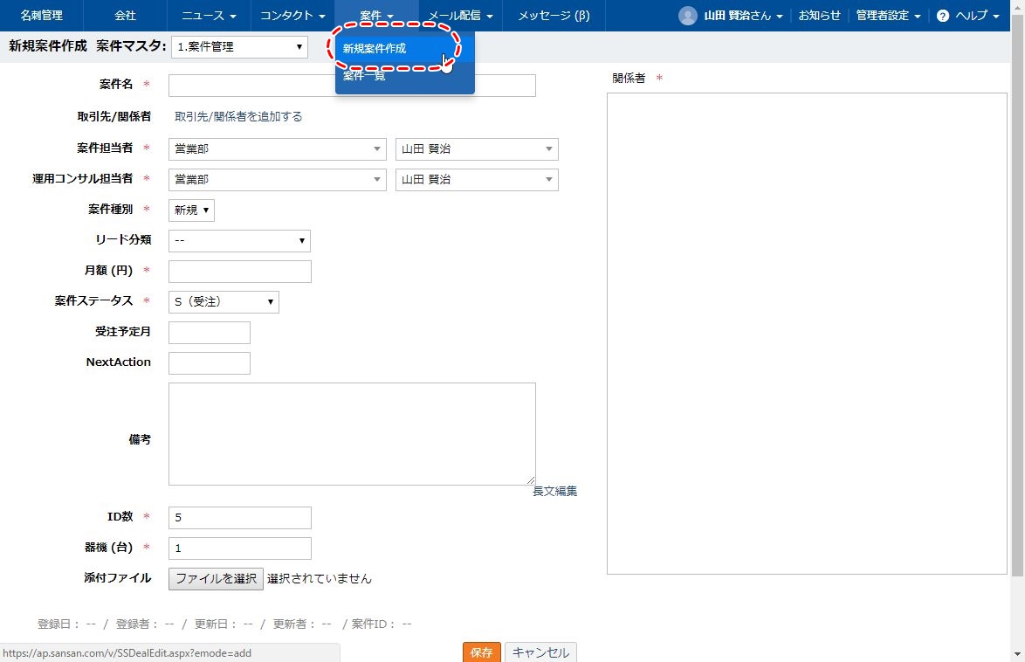Viewport: 1025px width, 662px height.
Task: Click the ID数 input field
Action: pos(240,517)
